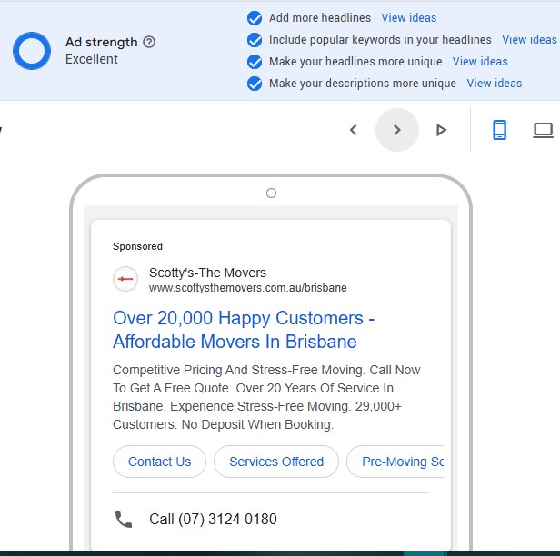The width and height of the screenshot is (560, 556).
Task: Advance to the next ad preview
Action: click(396, 130)
